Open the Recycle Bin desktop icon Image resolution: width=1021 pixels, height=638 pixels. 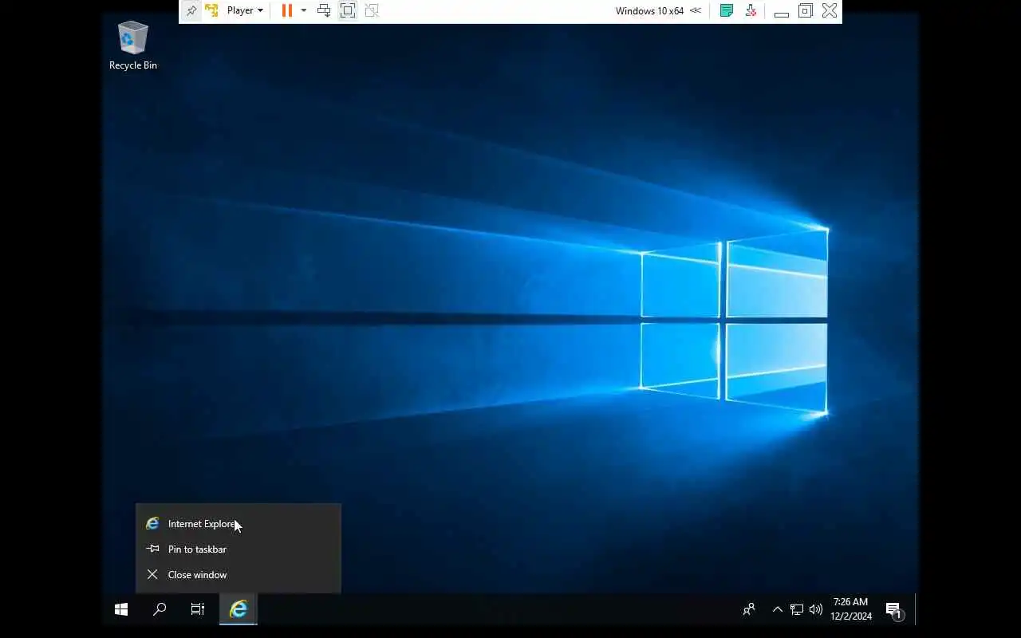click(132, 46)
